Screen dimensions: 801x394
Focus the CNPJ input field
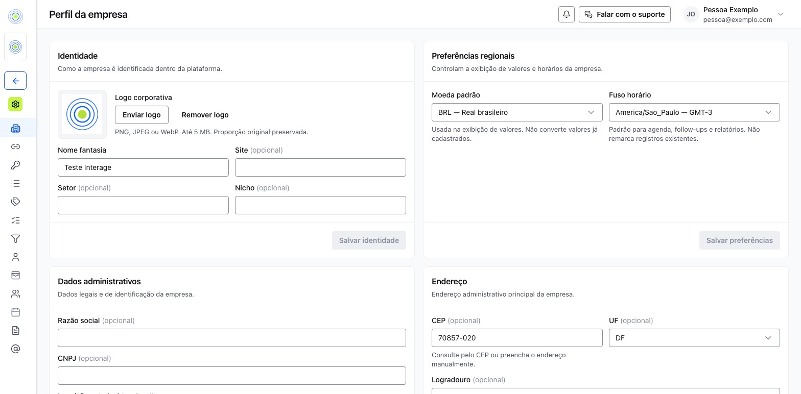pyautogui.click(x=232, y=376)
